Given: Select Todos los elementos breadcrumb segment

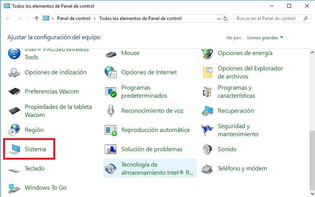Looking at the screenshot, I should 140,18.
